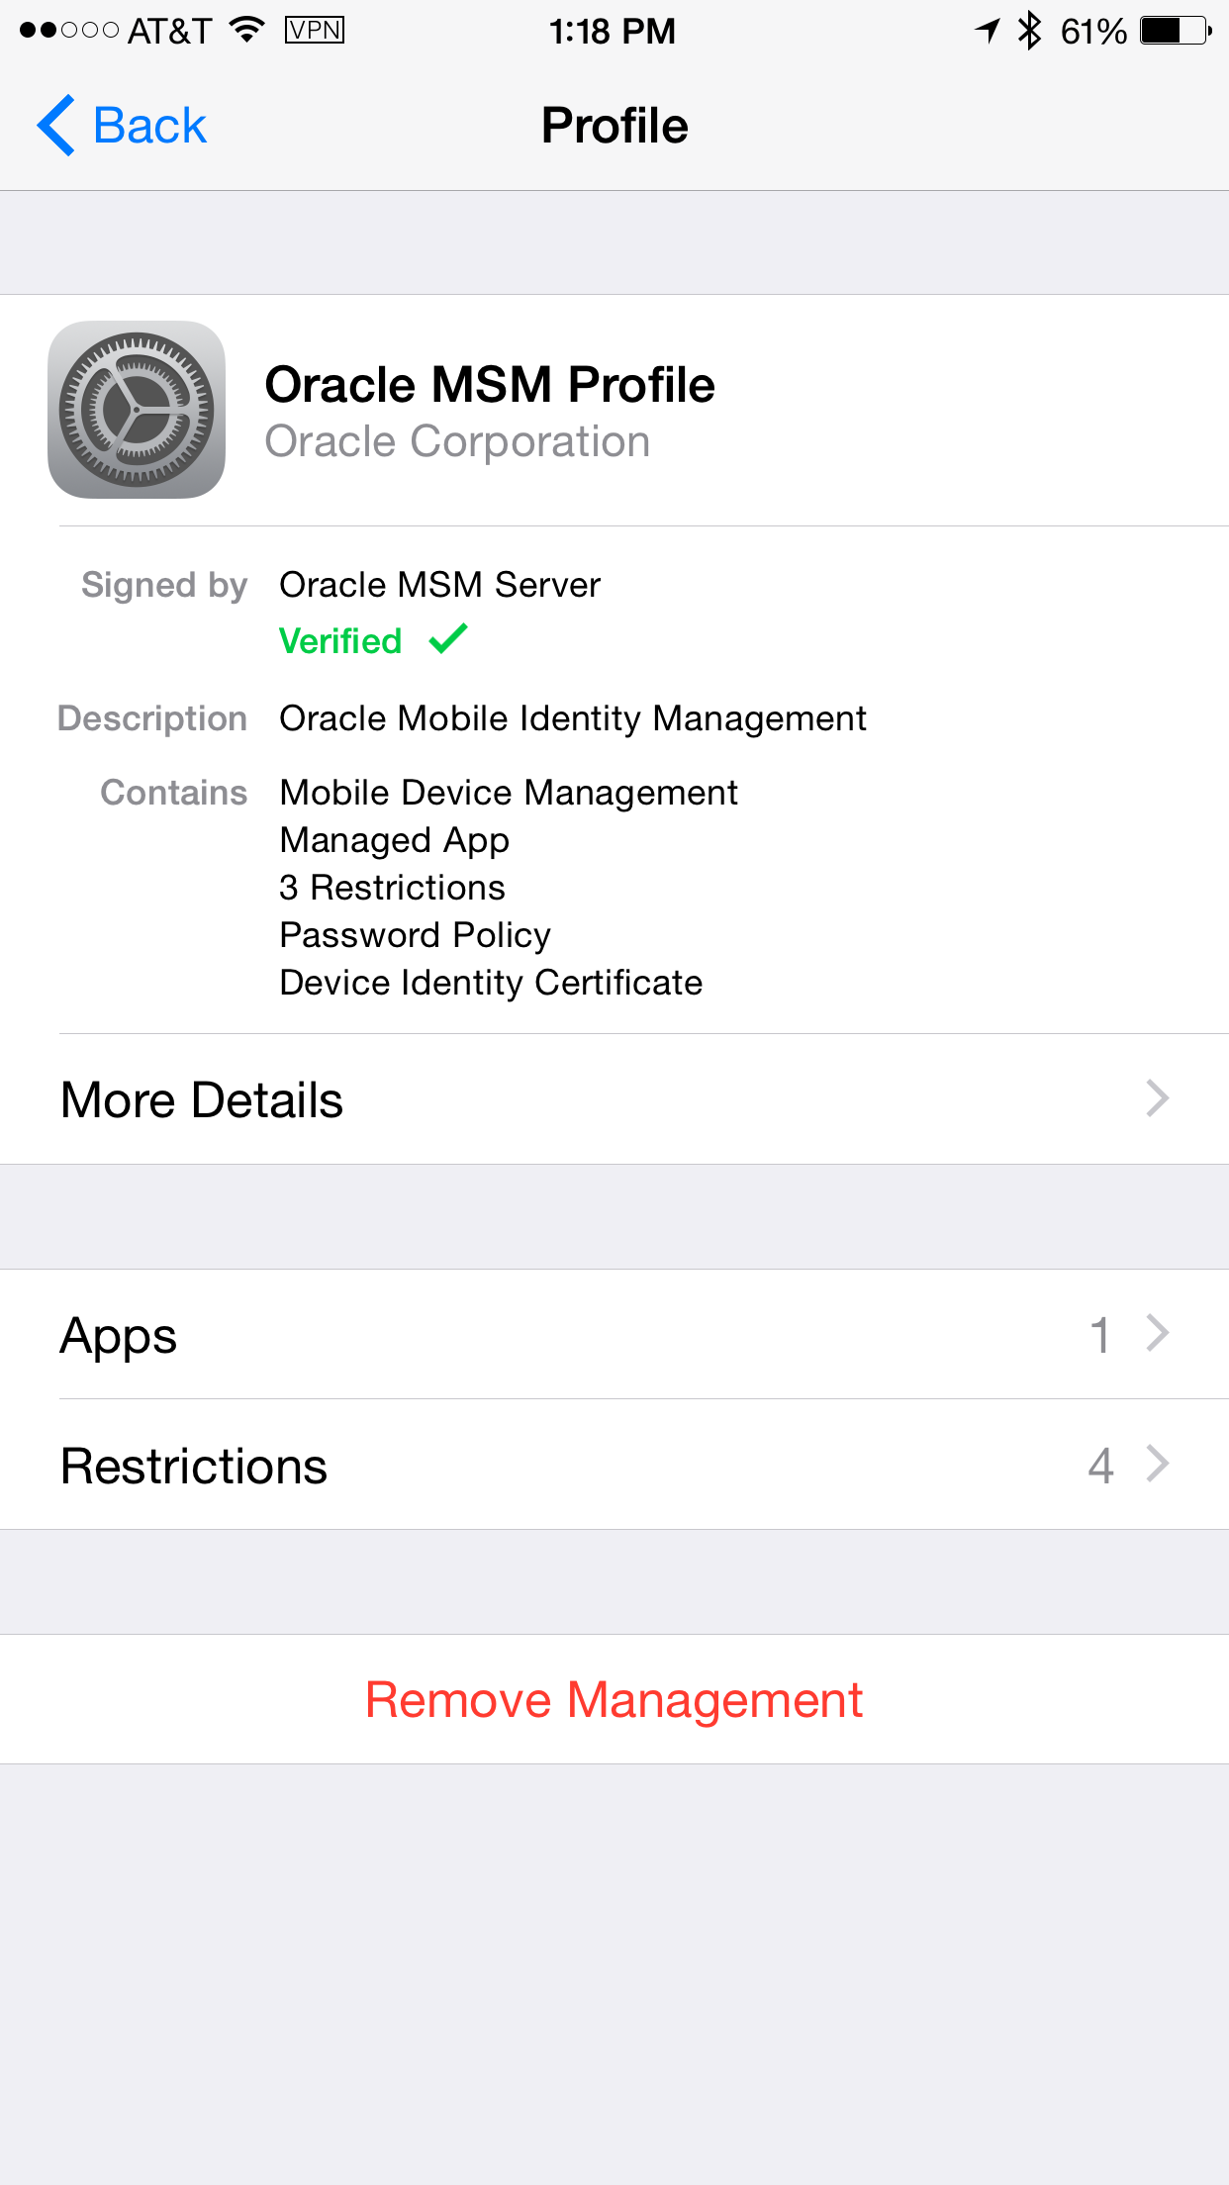Tap the AT&T carrier name
Image resolution: width=1229 pixels, height=2185 pixels.
click(170, 32)
